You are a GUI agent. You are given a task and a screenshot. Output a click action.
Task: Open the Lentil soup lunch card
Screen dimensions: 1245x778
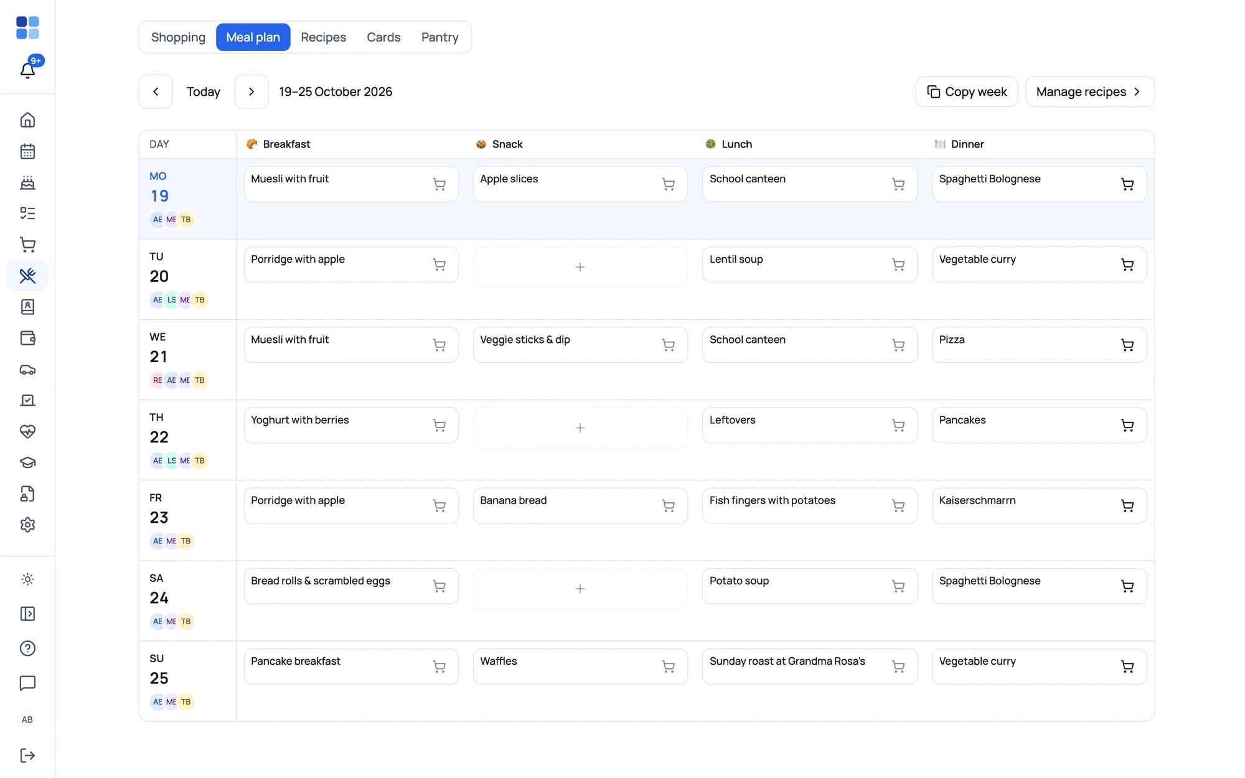pos(810,265)
